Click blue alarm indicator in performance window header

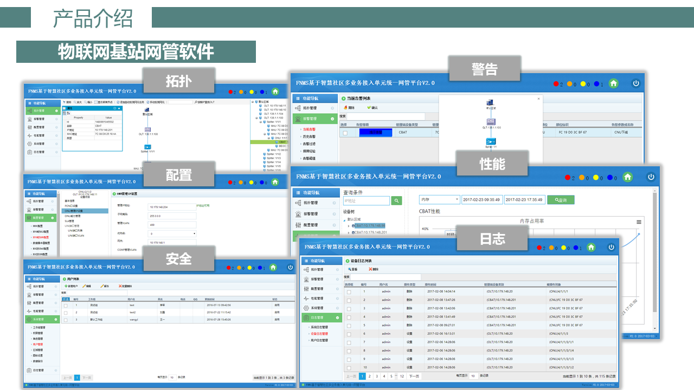pyautogui.click(x=609, y=178)
